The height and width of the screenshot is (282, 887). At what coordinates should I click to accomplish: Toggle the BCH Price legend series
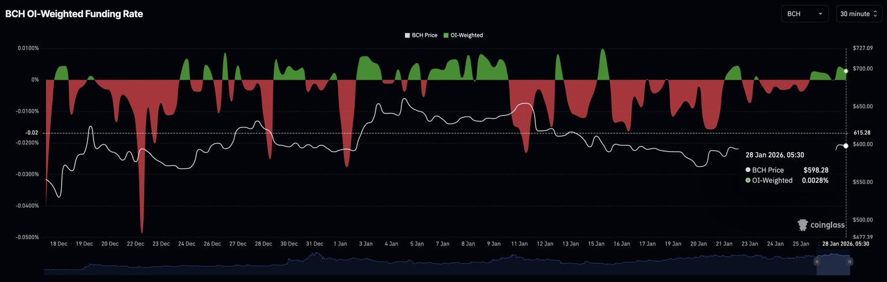click(421, 35)
